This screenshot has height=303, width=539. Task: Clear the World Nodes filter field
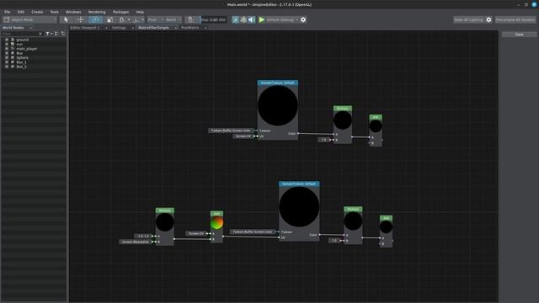(40, 34)
